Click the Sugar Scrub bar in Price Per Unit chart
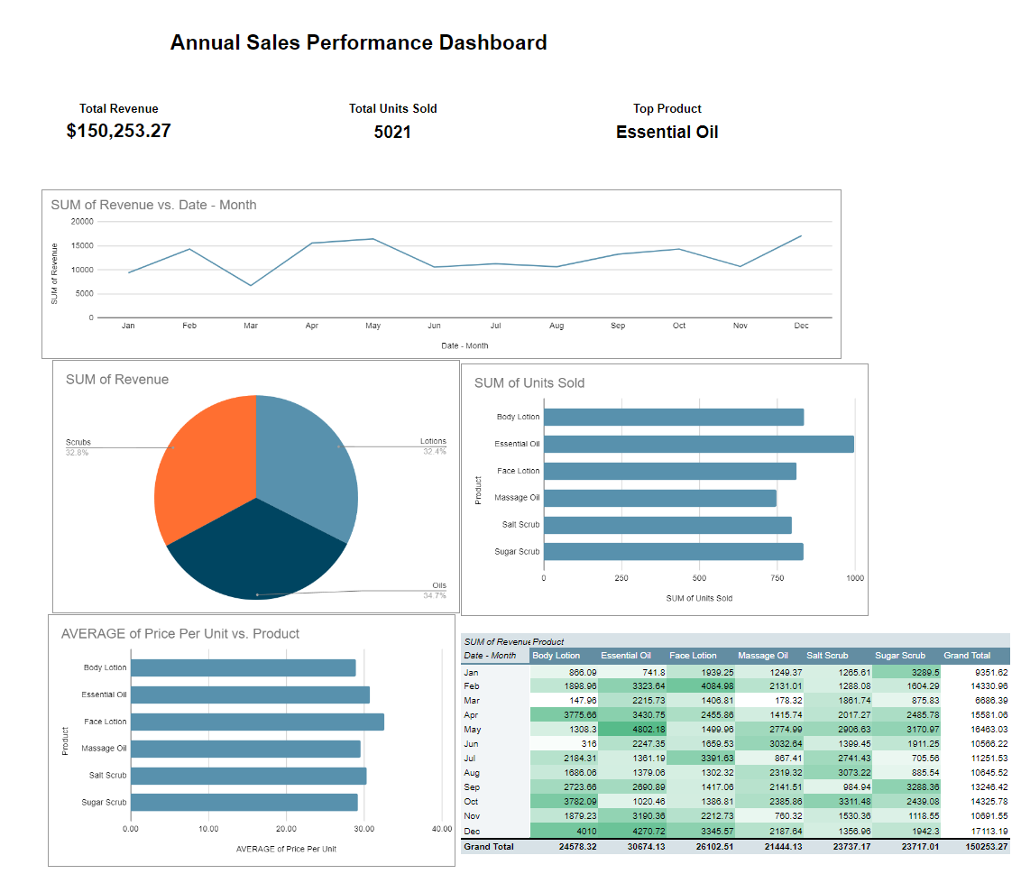This screenshot has width=1021, height=883. [x=244, y=802]
